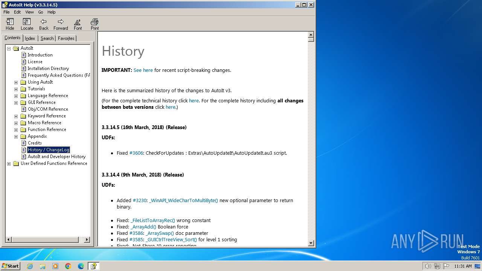482x271 pixels.
Task: Expand the GUI Reference node
Action: pyautogui.click(x=16, y=103)
